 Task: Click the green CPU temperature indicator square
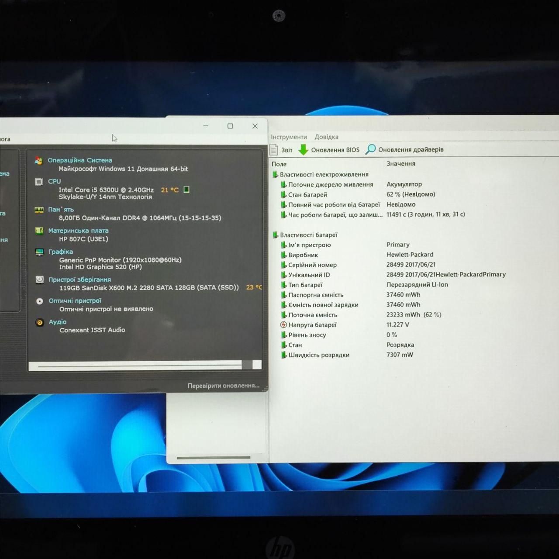click(x=186, y=190)
